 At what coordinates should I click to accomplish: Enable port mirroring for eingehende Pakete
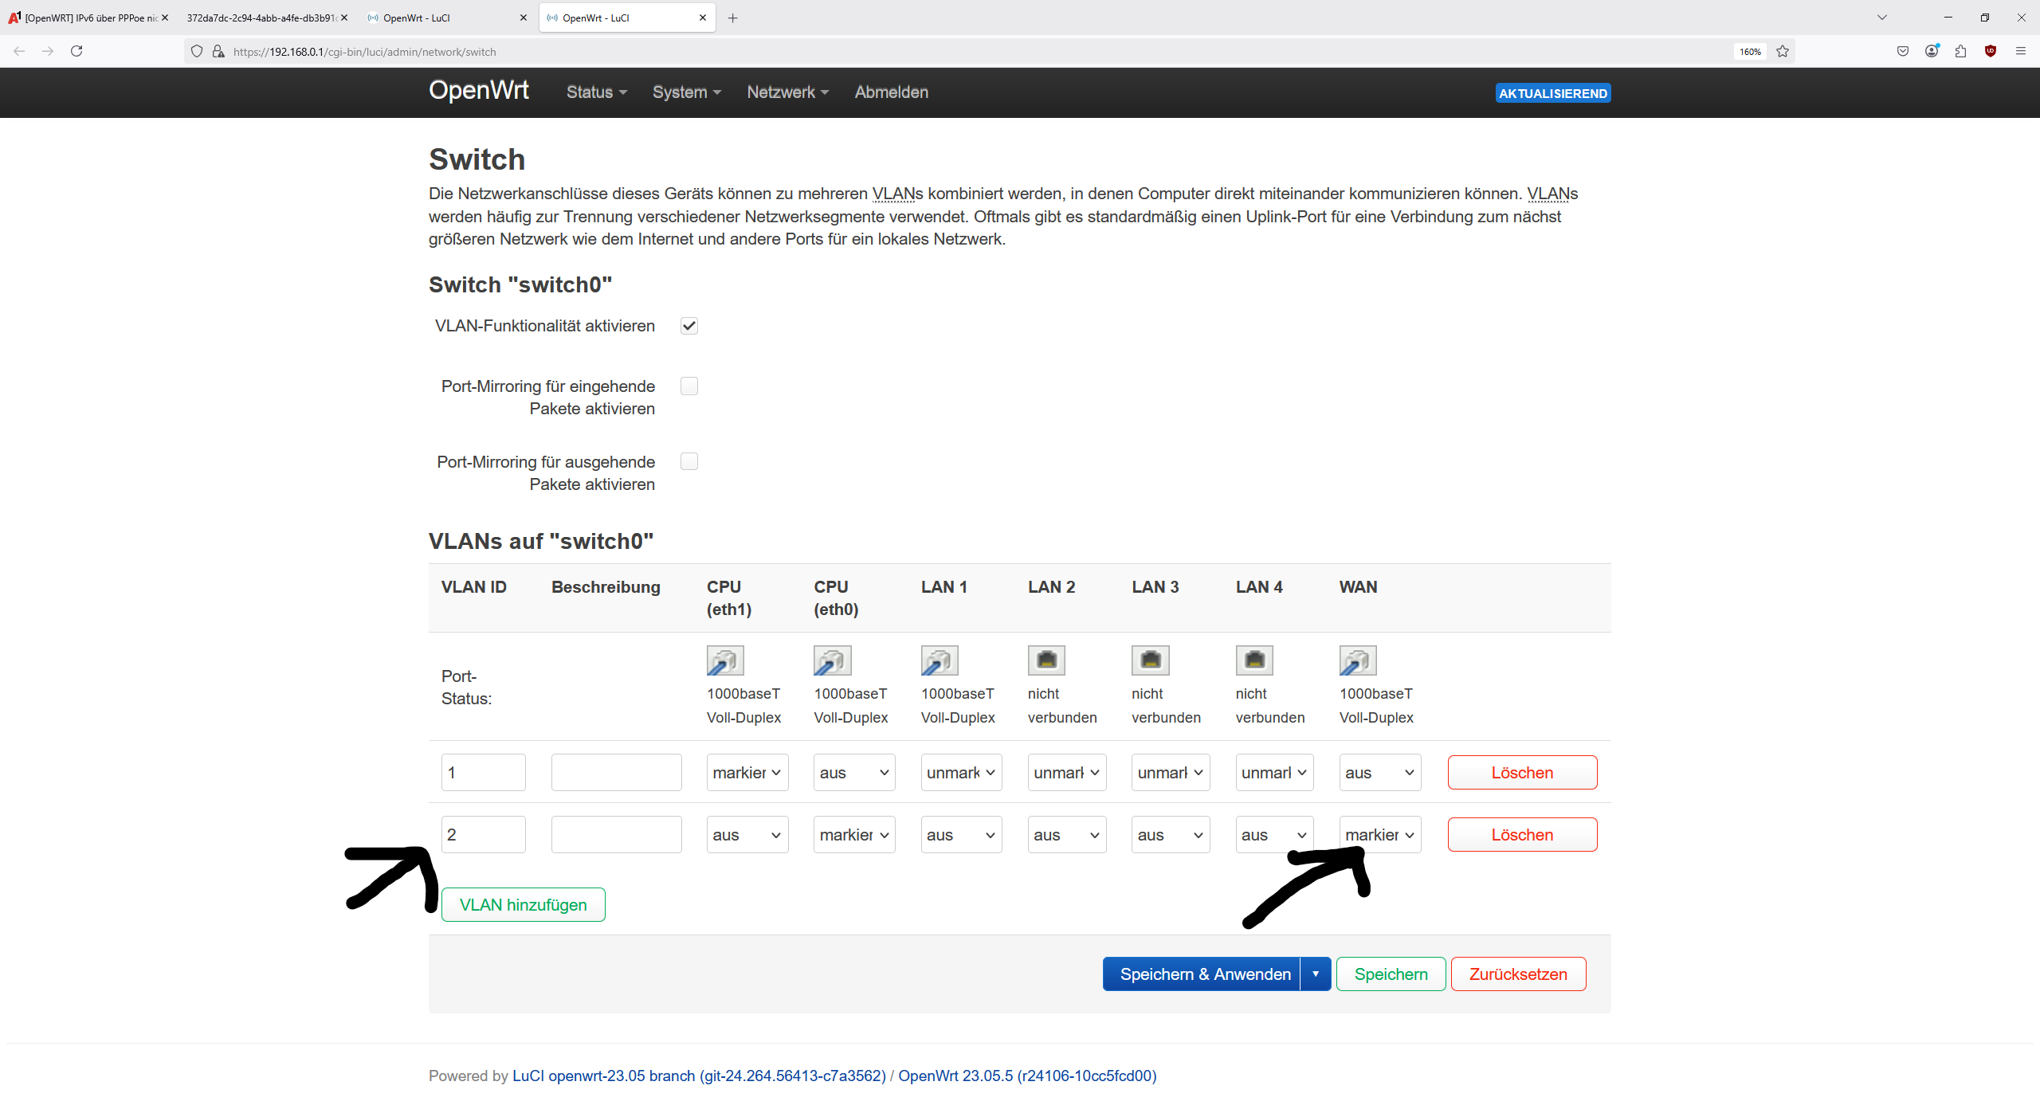[x=689, y=386]
